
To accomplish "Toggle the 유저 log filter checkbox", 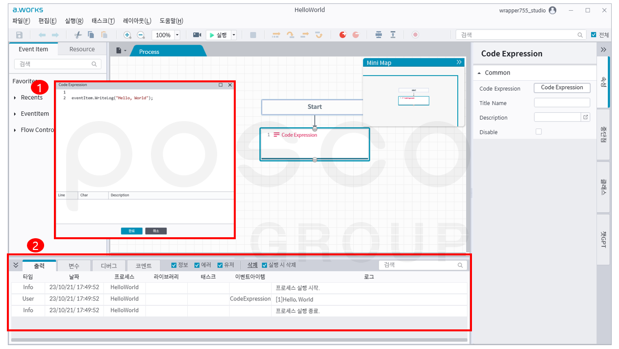I will click(x=220, y=265).
